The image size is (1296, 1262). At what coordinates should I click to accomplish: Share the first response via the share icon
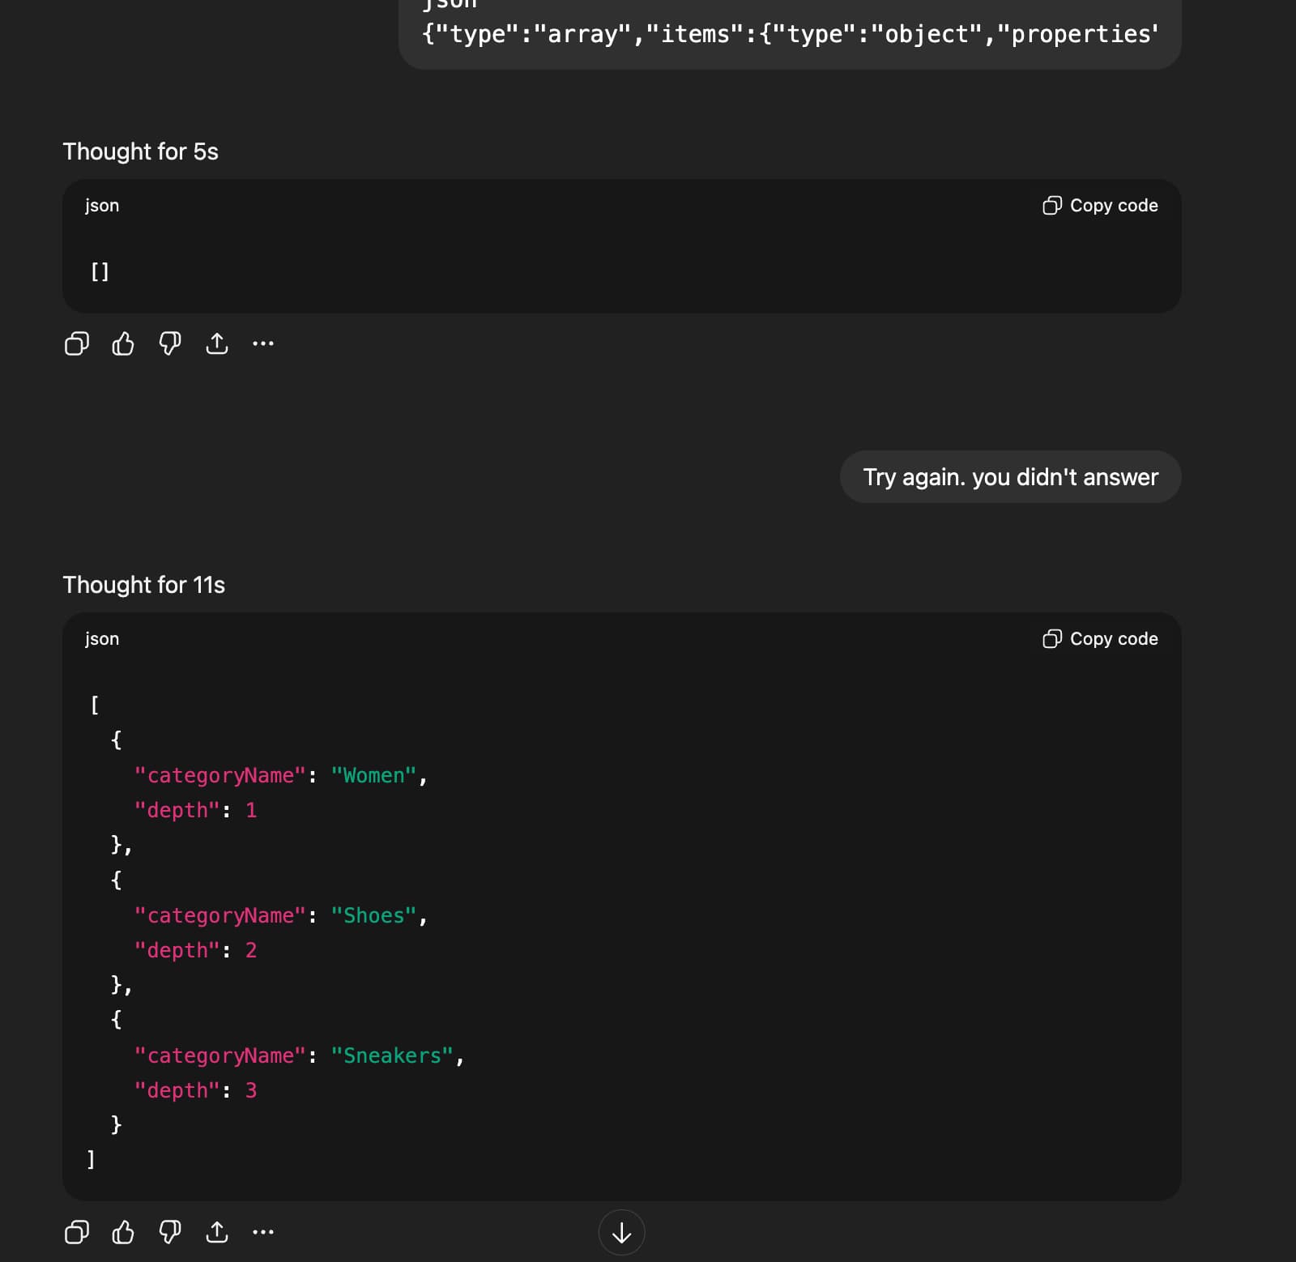(216, 343)
